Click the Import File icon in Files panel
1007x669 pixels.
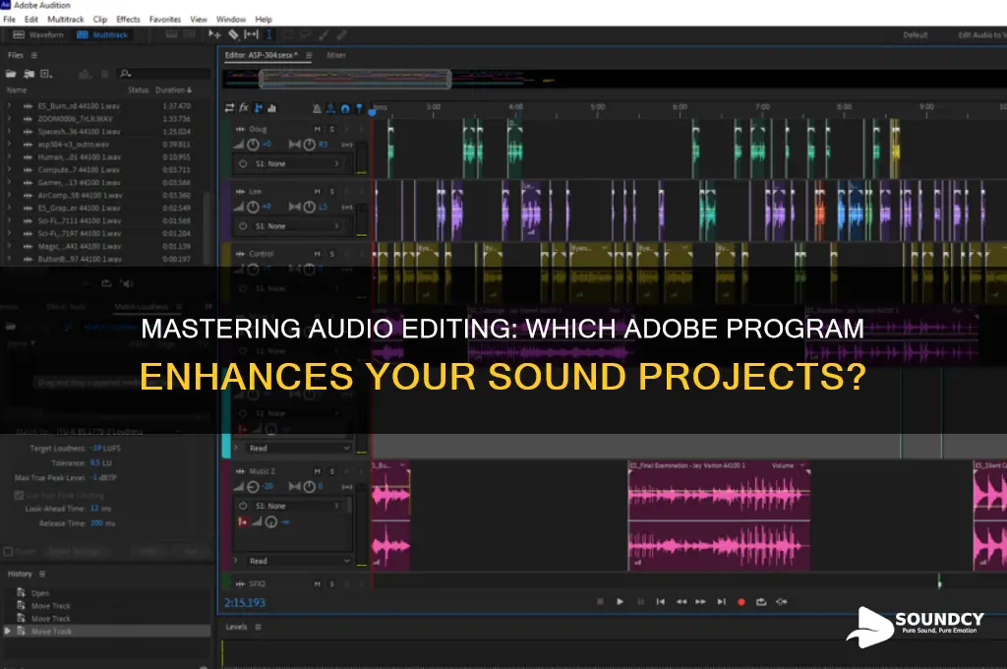coord(29,74)
